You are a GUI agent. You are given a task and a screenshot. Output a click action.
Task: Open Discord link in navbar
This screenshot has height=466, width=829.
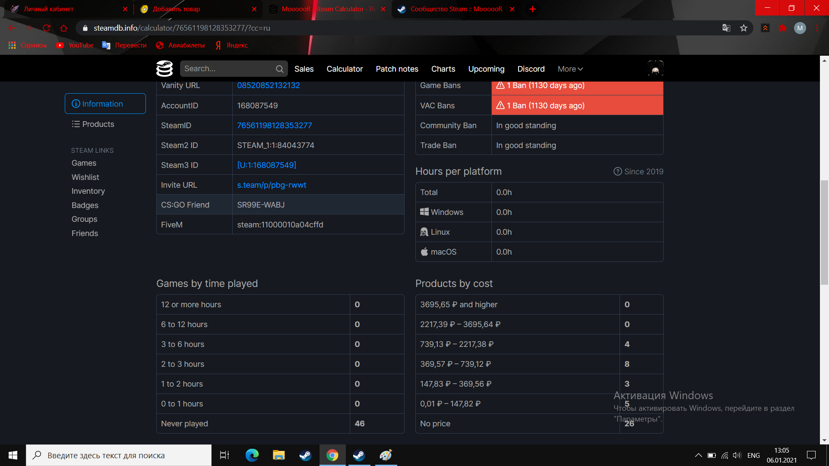(x=531, y=69)
